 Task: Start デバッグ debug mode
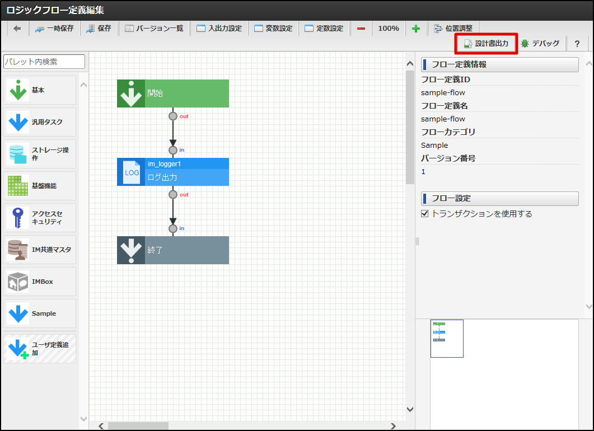[x=541, y=44]
